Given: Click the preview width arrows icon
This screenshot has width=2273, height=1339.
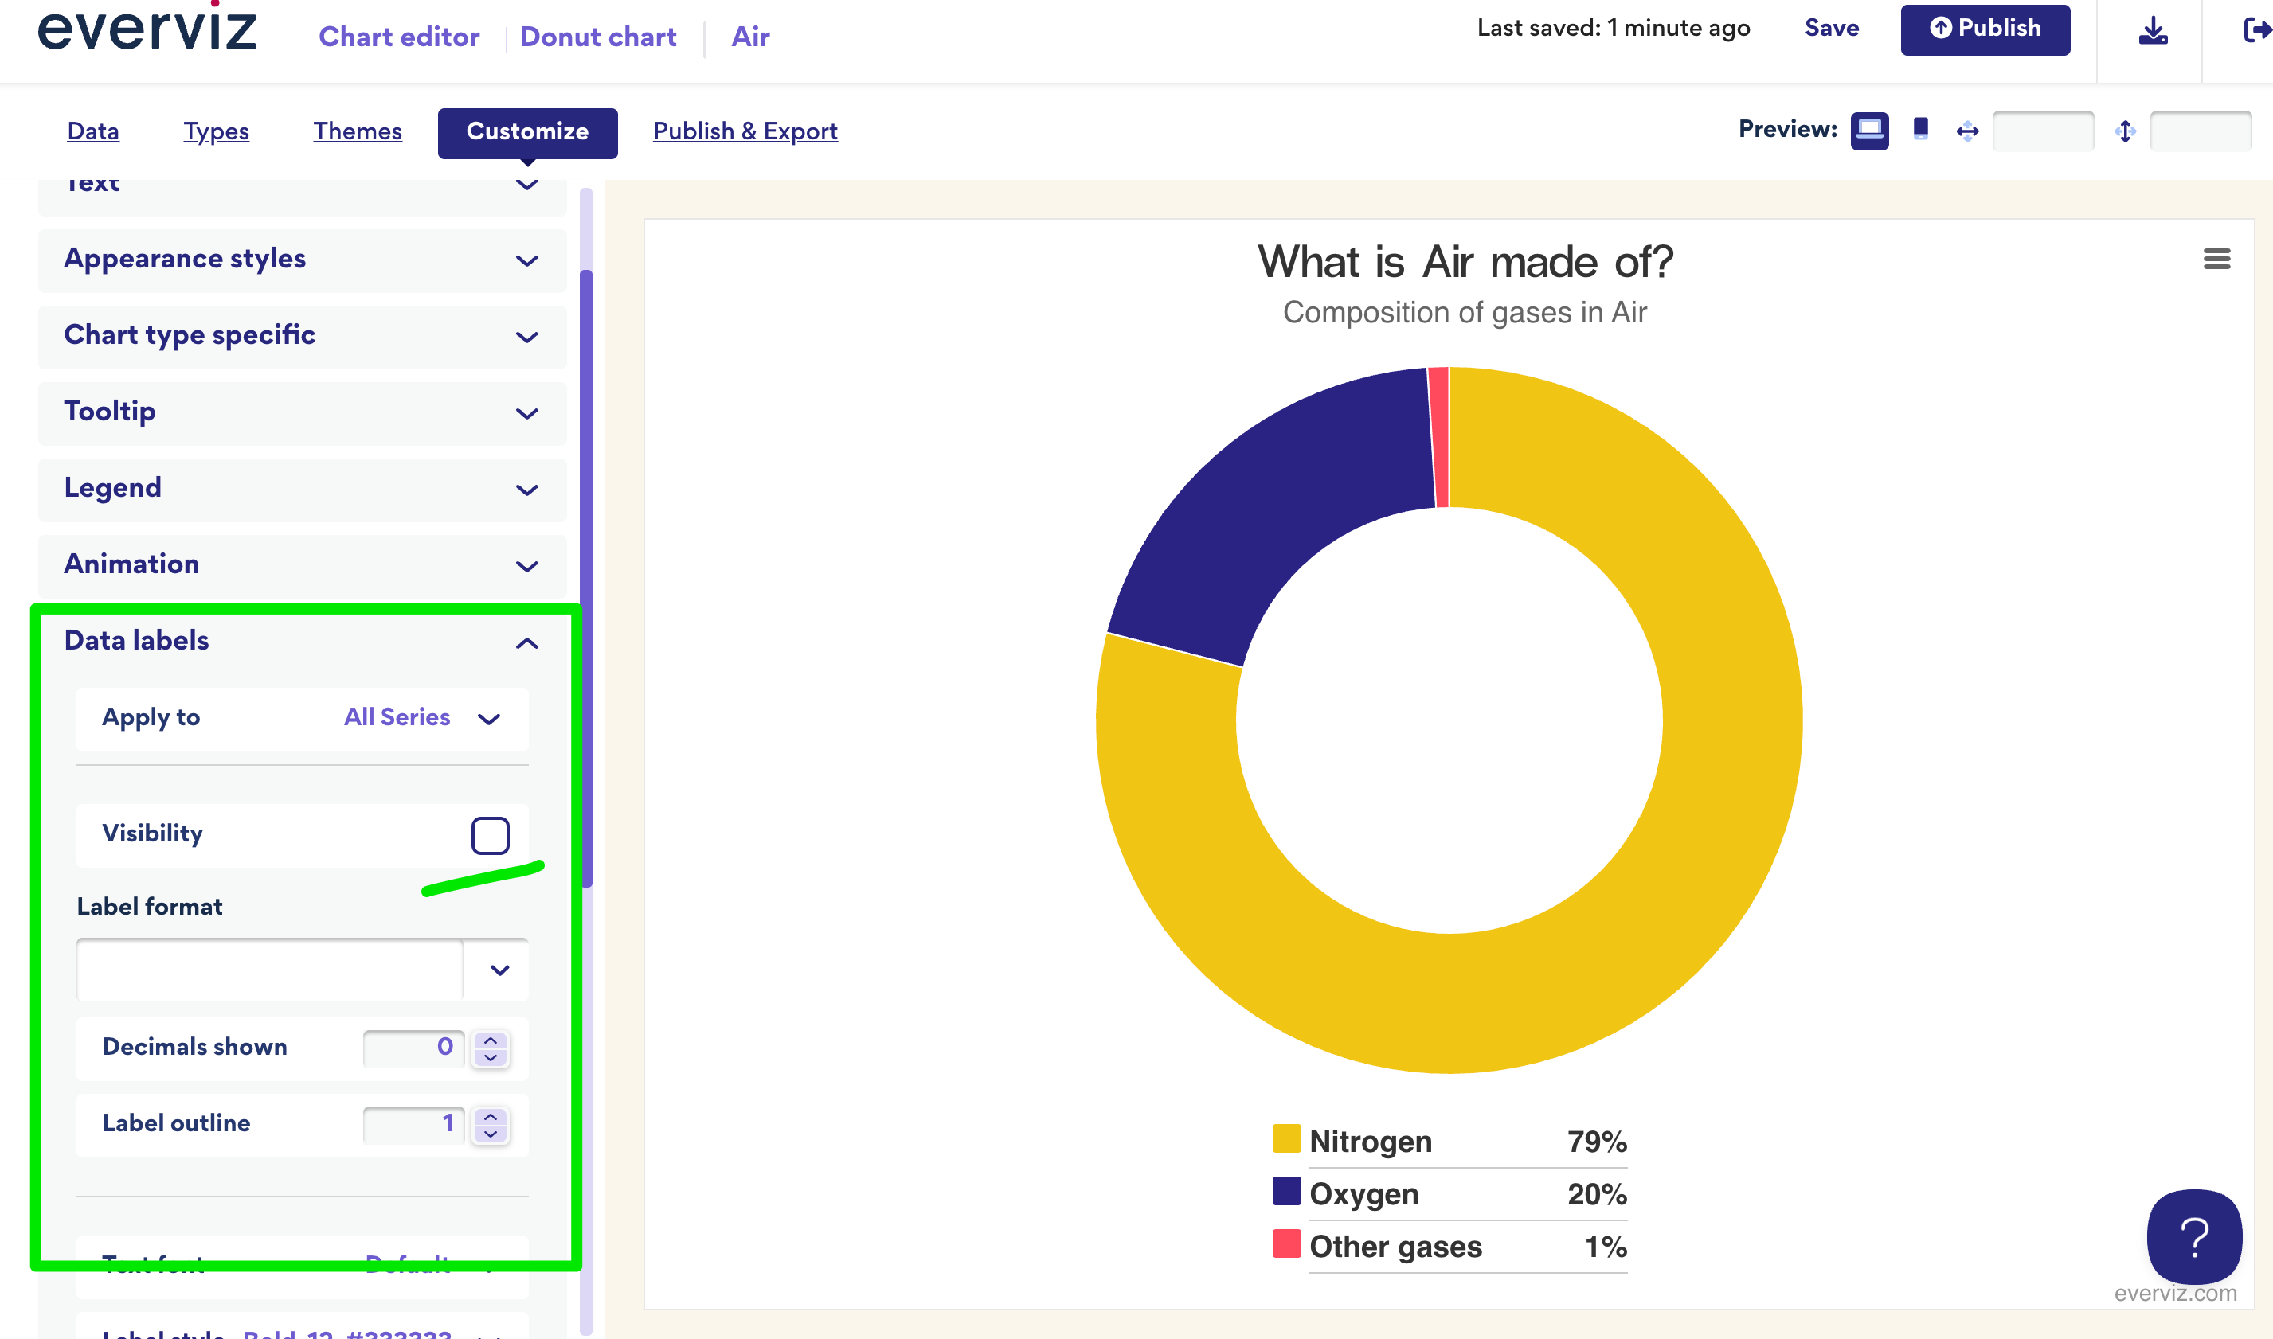Looking at the screenshot, I should 1967,131.
